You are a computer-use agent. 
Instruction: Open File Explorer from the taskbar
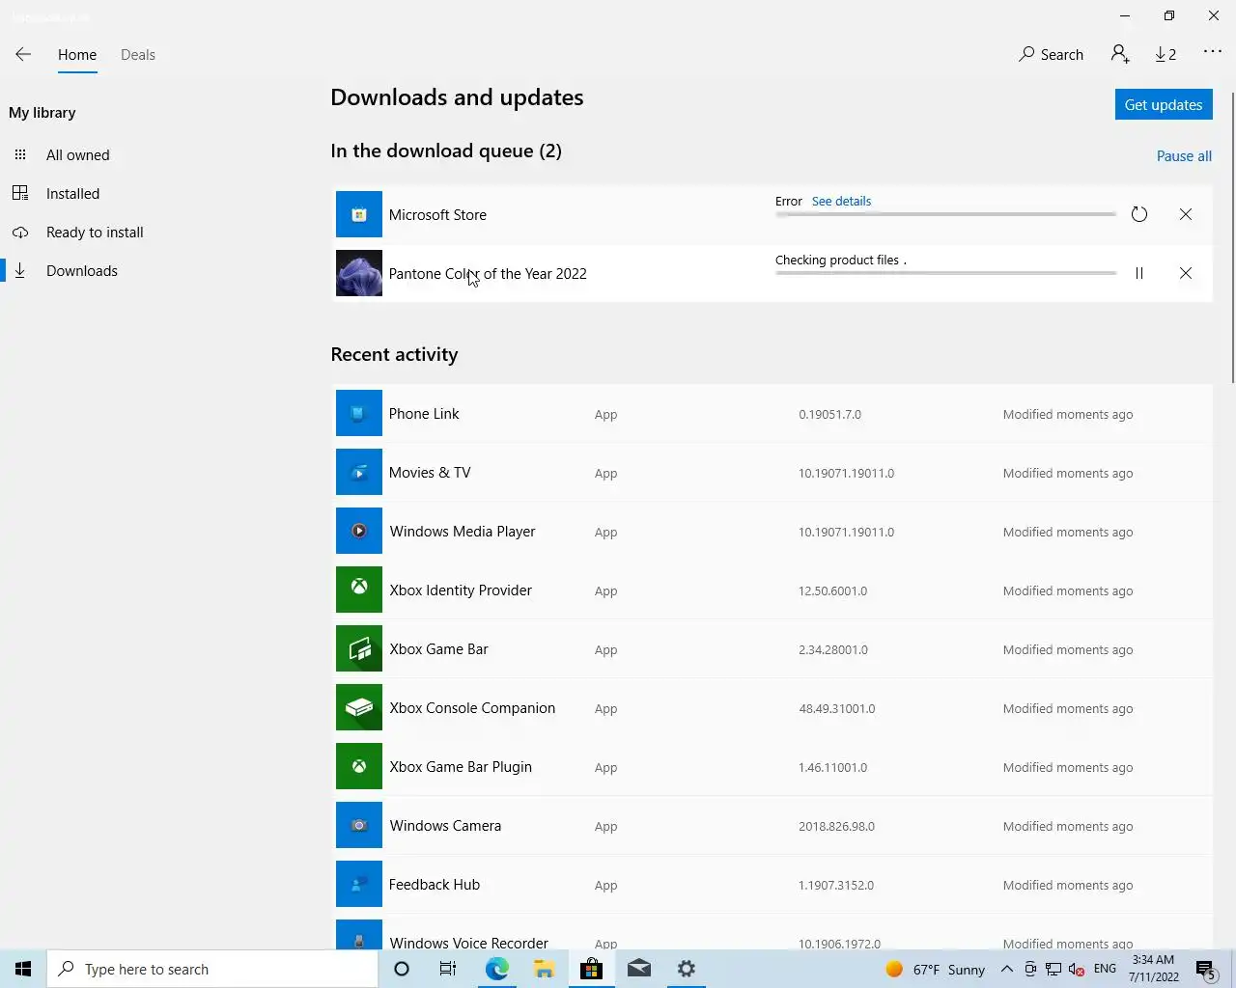pos(544,969)
